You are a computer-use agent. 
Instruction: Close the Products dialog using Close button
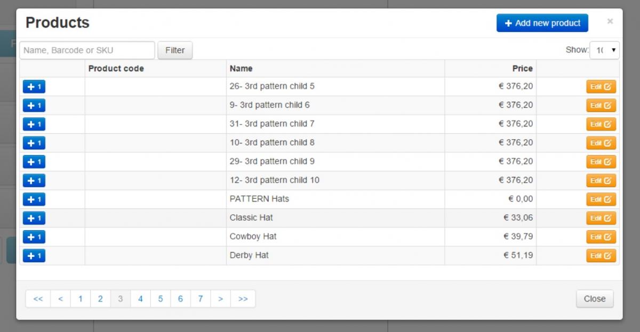pos(595,299)
